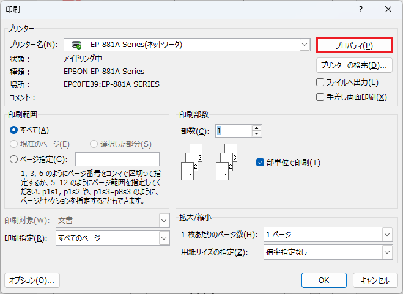Click the プリンターの検索 button
This screenshot has width=403, height=294.
point(354,65)
